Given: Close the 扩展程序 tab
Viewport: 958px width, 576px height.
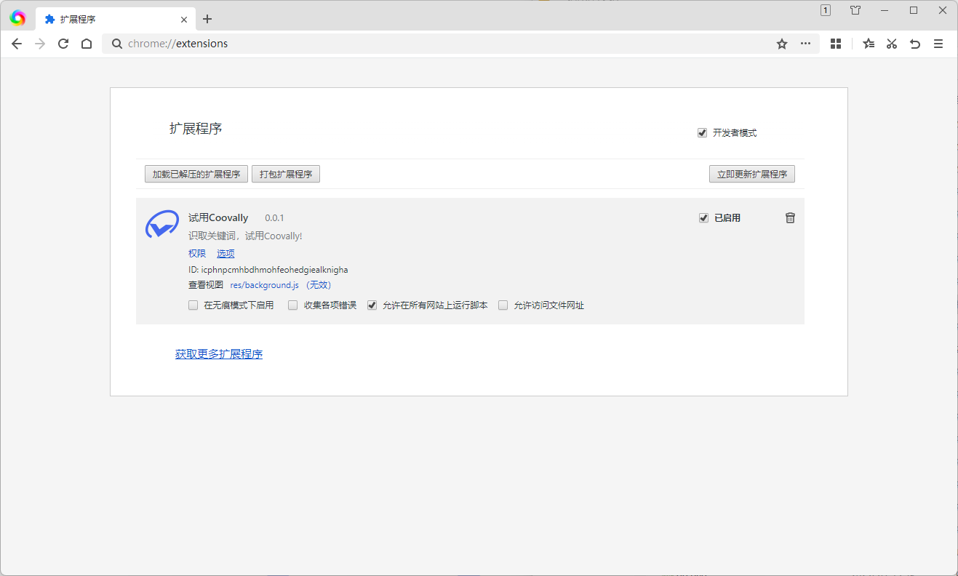Looking at the screenshot, I should click(185, 20).
